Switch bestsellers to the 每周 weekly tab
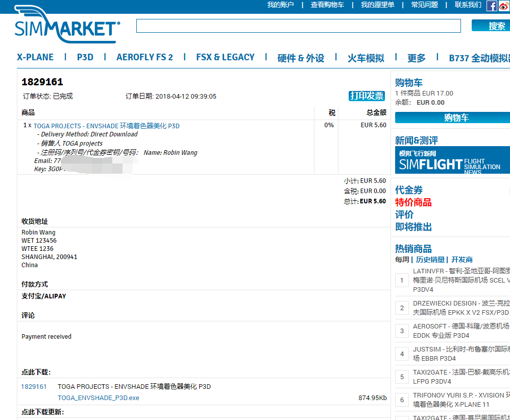The width and height of the screenshot is (510, 420). click(402, 260)
